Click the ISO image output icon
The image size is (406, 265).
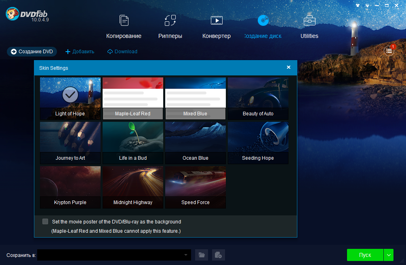click(x=218, y=255)
